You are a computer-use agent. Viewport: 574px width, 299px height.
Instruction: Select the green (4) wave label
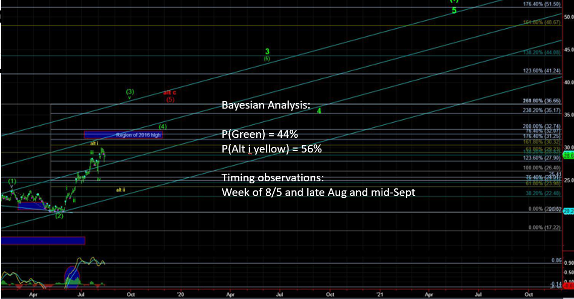click(162, 126)
